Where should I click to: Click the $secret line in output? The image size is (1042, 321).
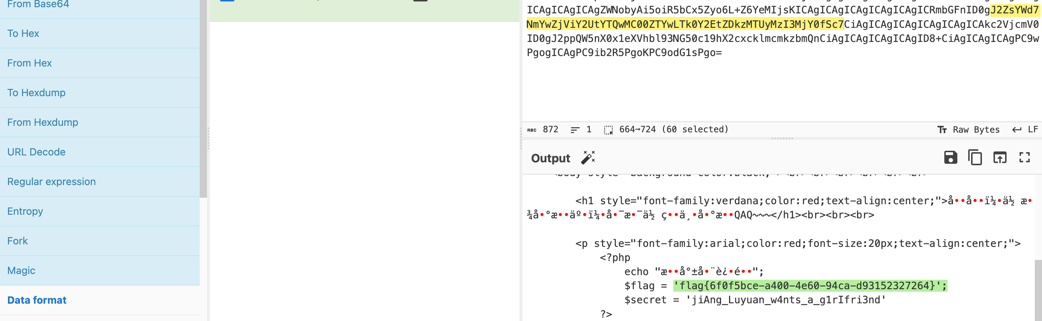755,300
